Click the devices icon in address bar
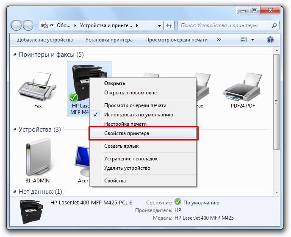The height and width of the screenshot is (237, 291). pos(44,25)
